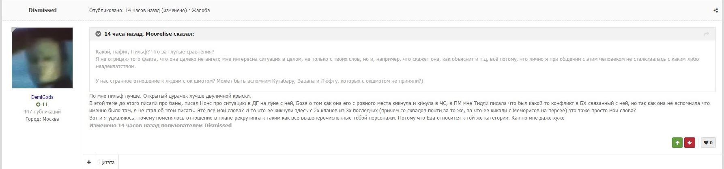Image resolution: width=724 pixels, height=169 pixels.
Task: Click the (изменено) edited label
Action: pos(174,11)
